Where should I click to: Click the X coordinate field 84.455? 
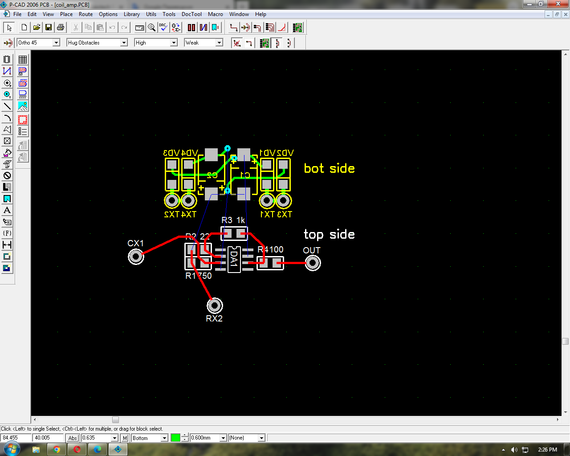(16, 438)
